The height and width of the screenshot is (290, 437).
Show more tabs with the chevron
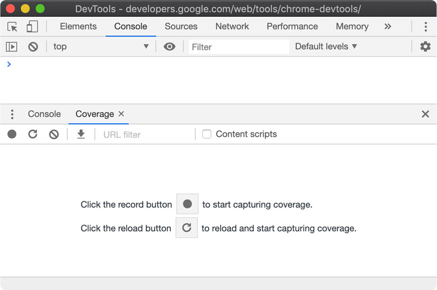(388, 26)
